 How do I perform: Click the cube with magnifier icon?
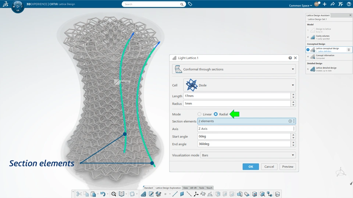(x=262, y=194)
